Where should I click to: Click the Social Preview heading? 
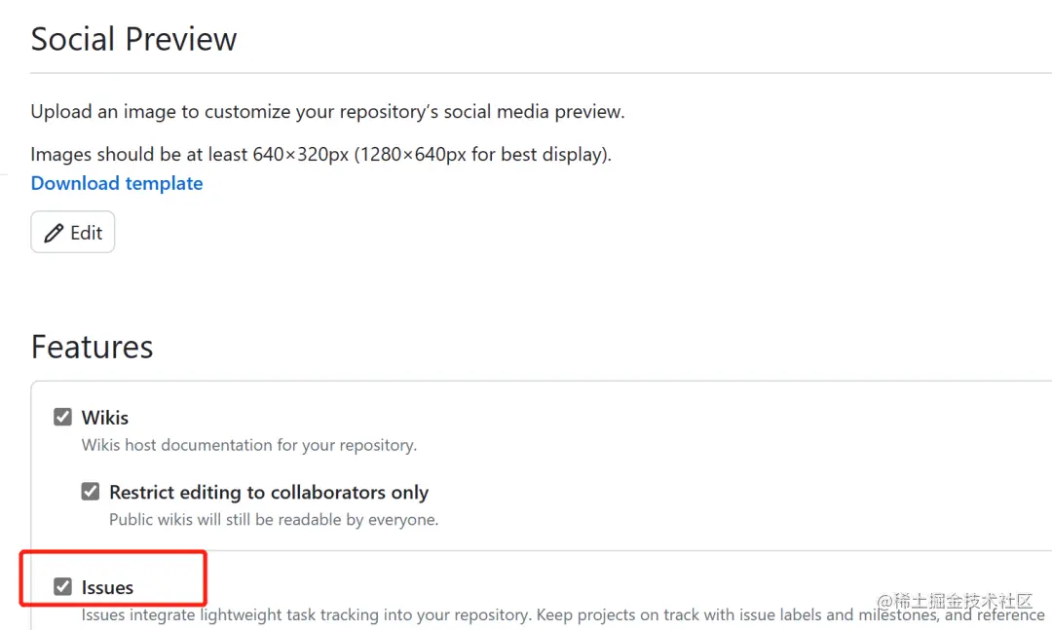[x=133, y=39]
